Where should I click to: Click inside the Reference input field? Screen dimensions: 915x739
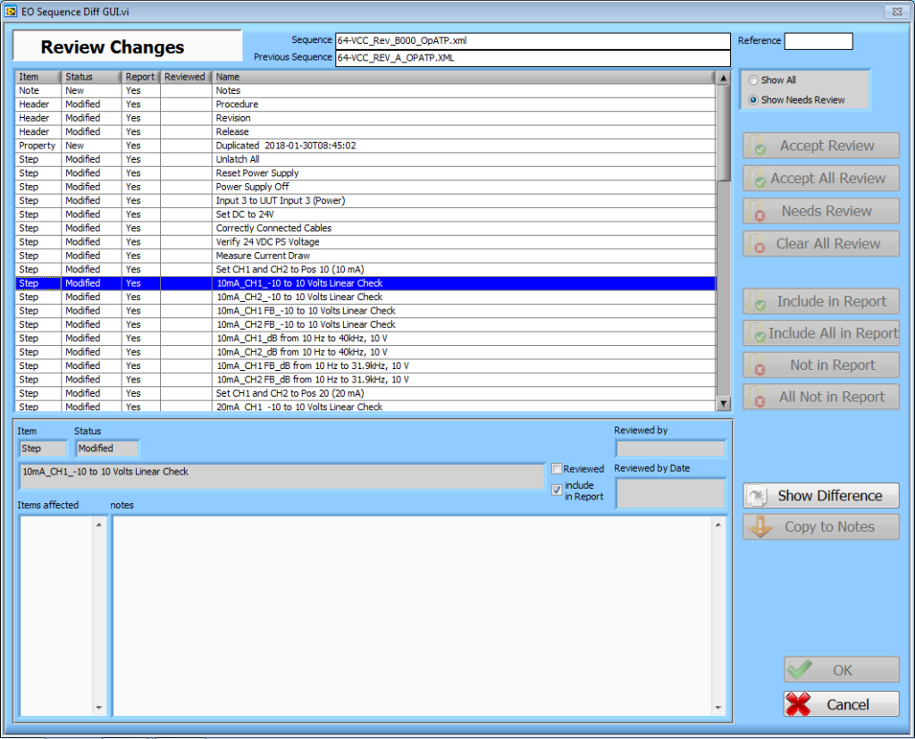pos(818,40)
